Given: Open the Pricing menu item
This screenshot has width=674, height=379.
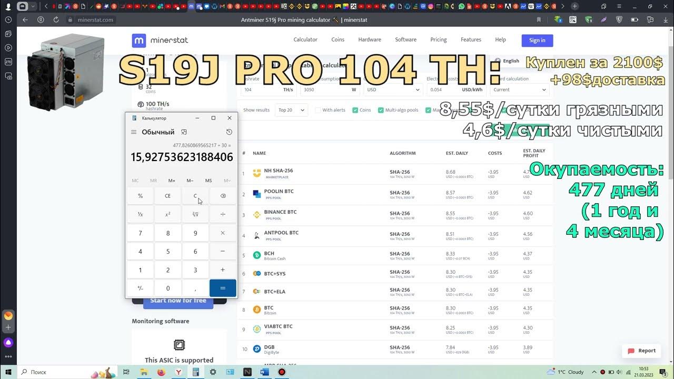Looking at the screenshot, I should [x=438, y=39].
